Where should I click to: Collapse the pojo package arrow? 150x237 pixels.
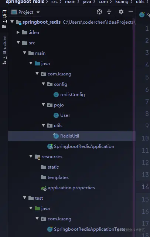tap(44, 104)
